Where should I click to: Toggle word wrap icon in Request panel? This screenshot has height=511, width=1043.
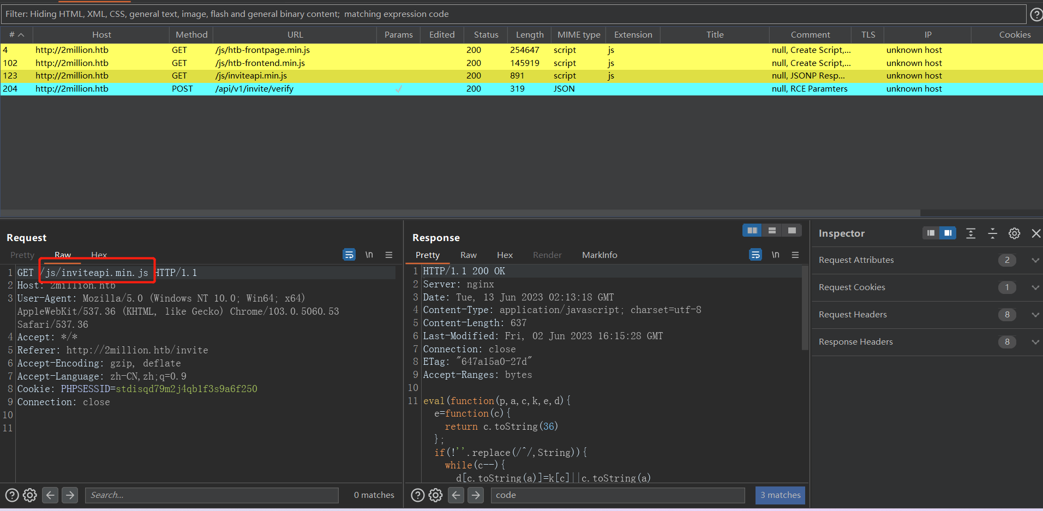[349, 255]
